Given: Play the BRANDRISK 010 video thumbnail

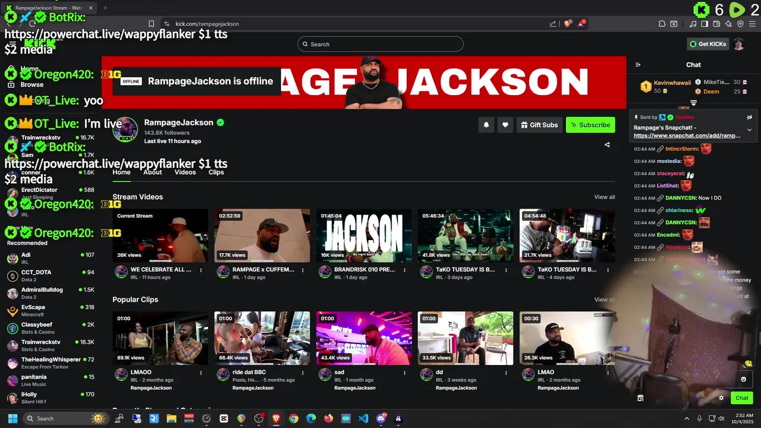Looking at the screenshot, I should pyautogui.click(x=364, y=235).
